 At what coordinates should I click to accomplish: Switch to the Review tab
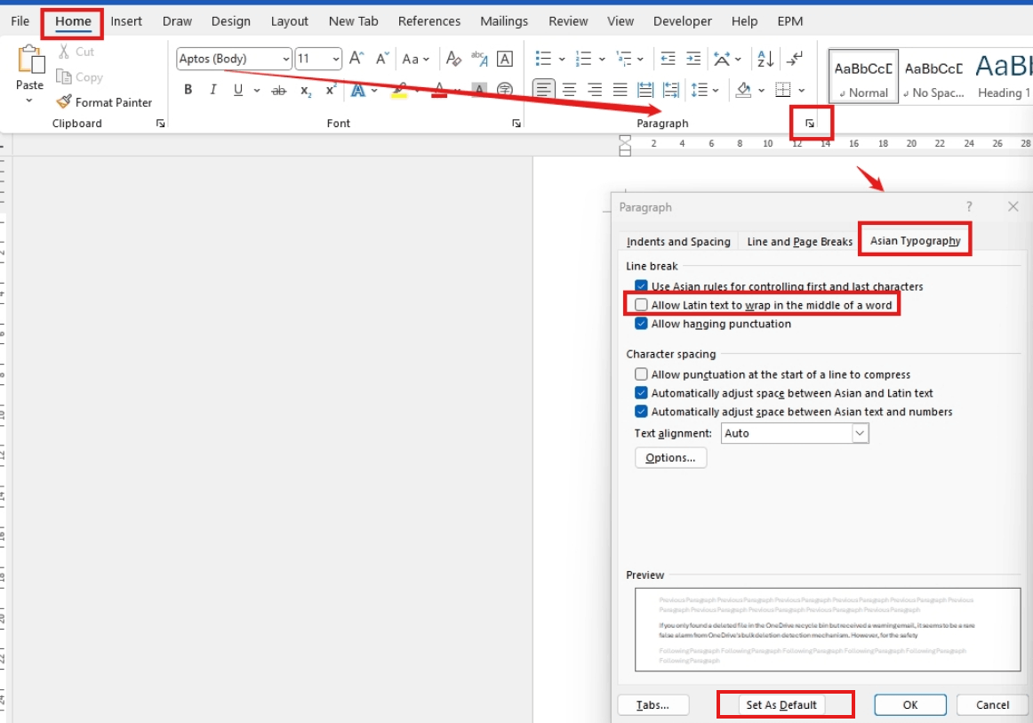click(x=568, y=21)
